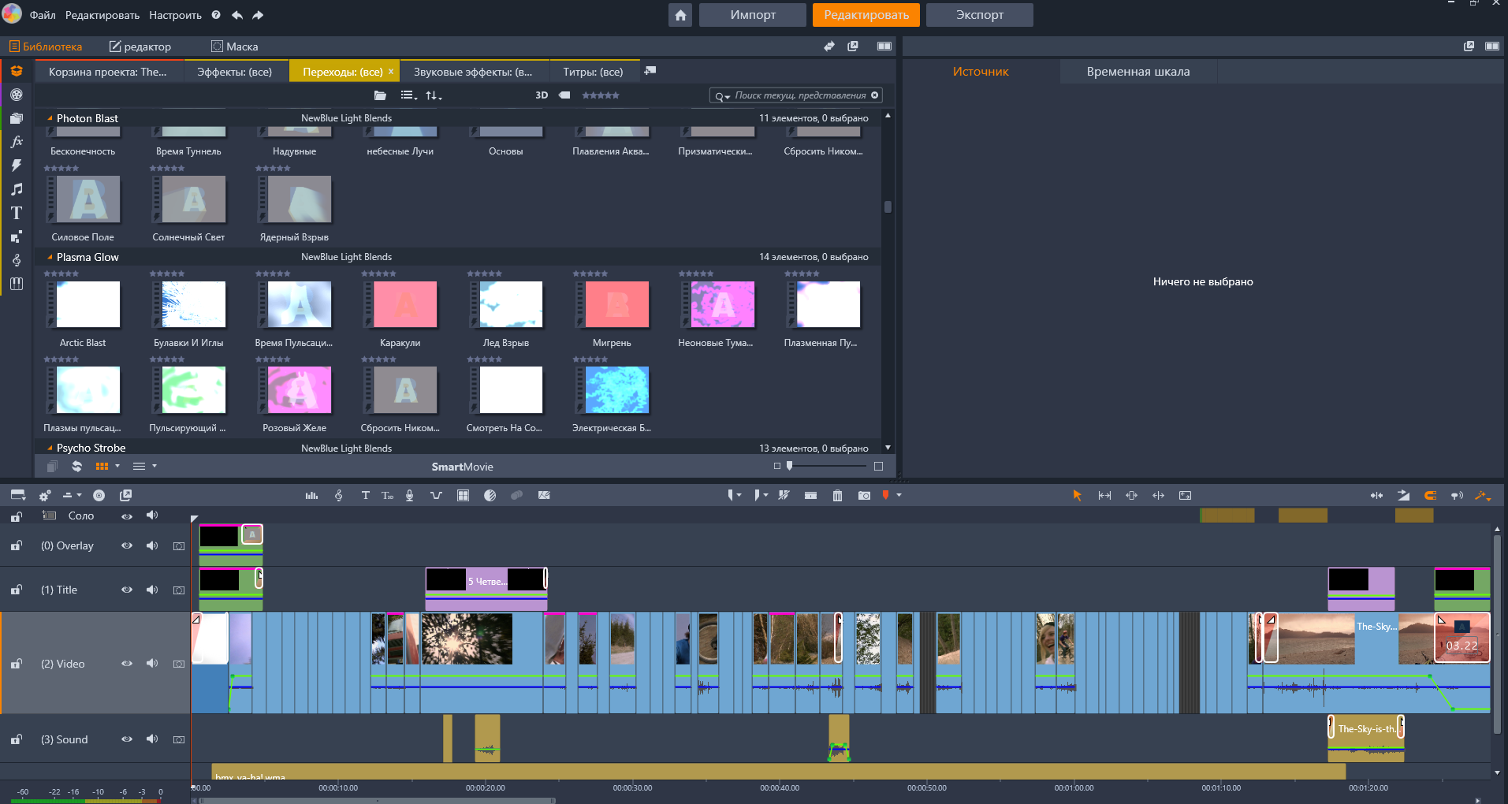Image resolution: width=1508 pixels, height=804 pixels.
Task: Open the audio mixer from timeline toolbar
Action: (x=311, y=496)
